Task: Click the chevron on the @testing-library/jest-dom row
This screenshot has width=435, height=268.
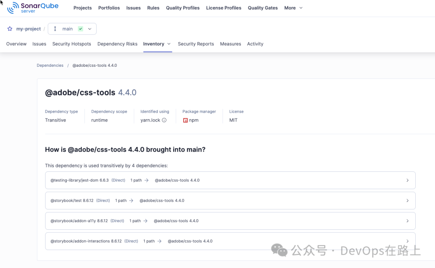Action: click(x=408, y=180)
